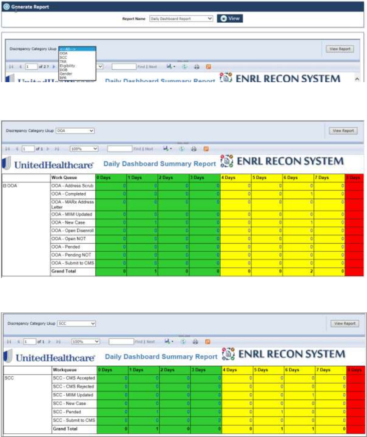Image resolution: width=367 pixels, height=437 pixels.
Task: Open the Discrepancy Category dropdown showing OOA
Action: tap(75, 131)
